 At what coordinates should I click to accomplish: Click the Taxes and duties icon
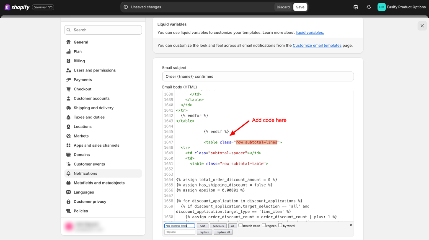tap(68, 117)
